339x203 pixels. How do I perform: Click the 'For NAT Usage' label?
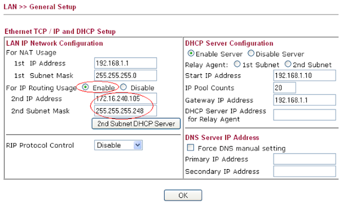pos(31,52)
